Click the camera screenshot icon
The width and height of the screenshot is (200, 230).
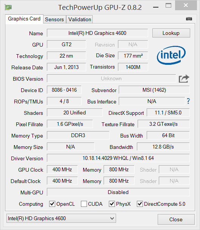click(x=189, y=19)
